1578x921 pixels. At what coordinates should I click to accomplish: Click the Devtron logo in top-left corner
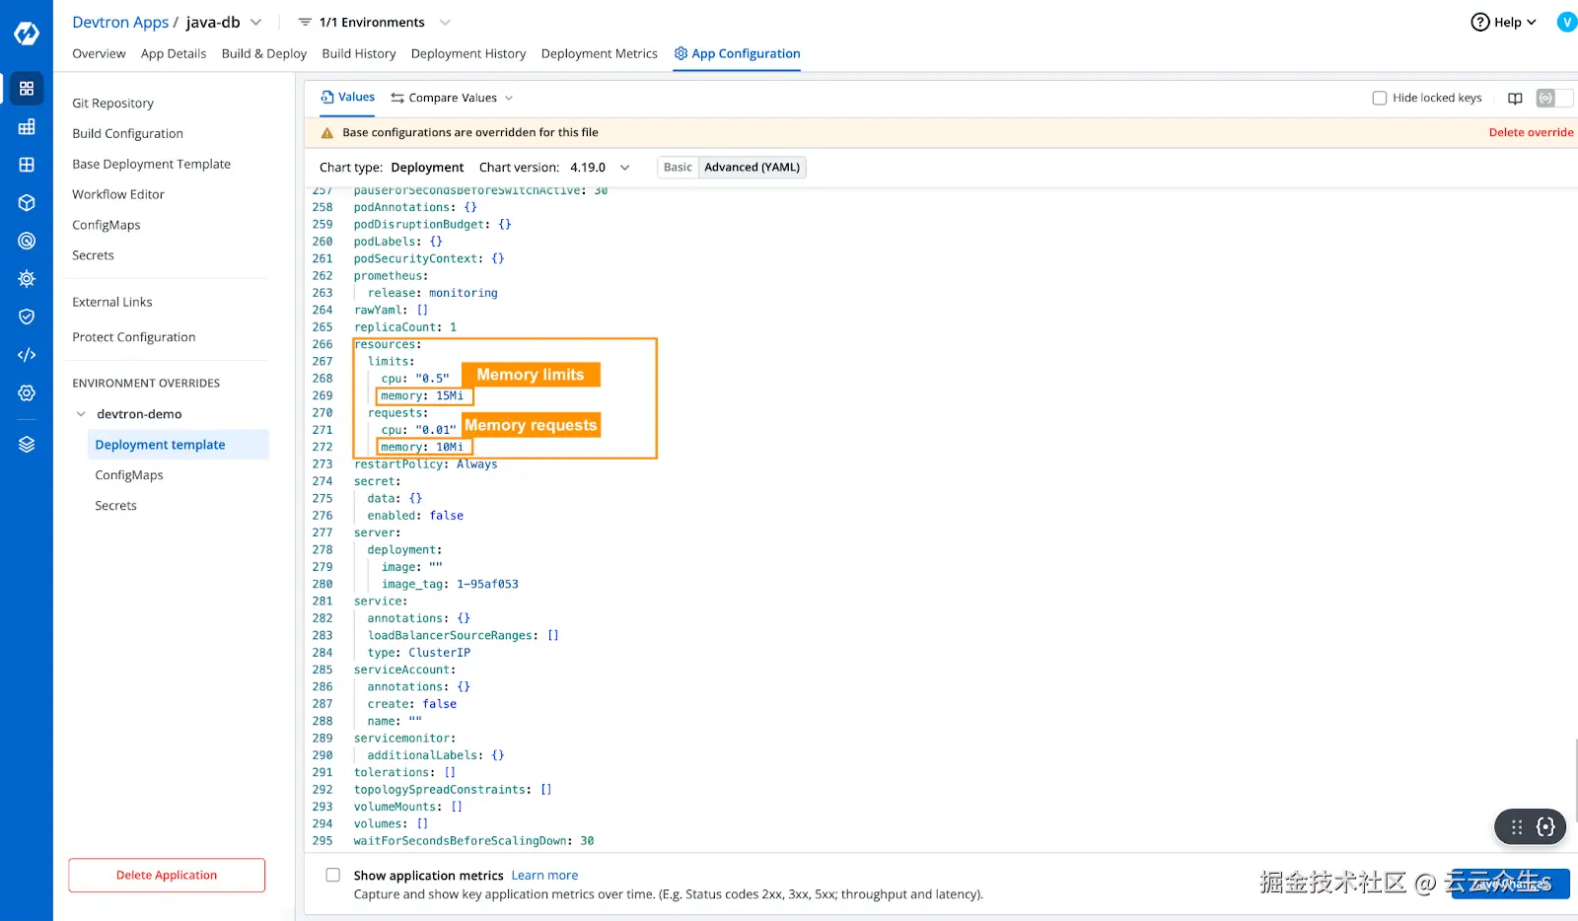(x=26, y=33)
